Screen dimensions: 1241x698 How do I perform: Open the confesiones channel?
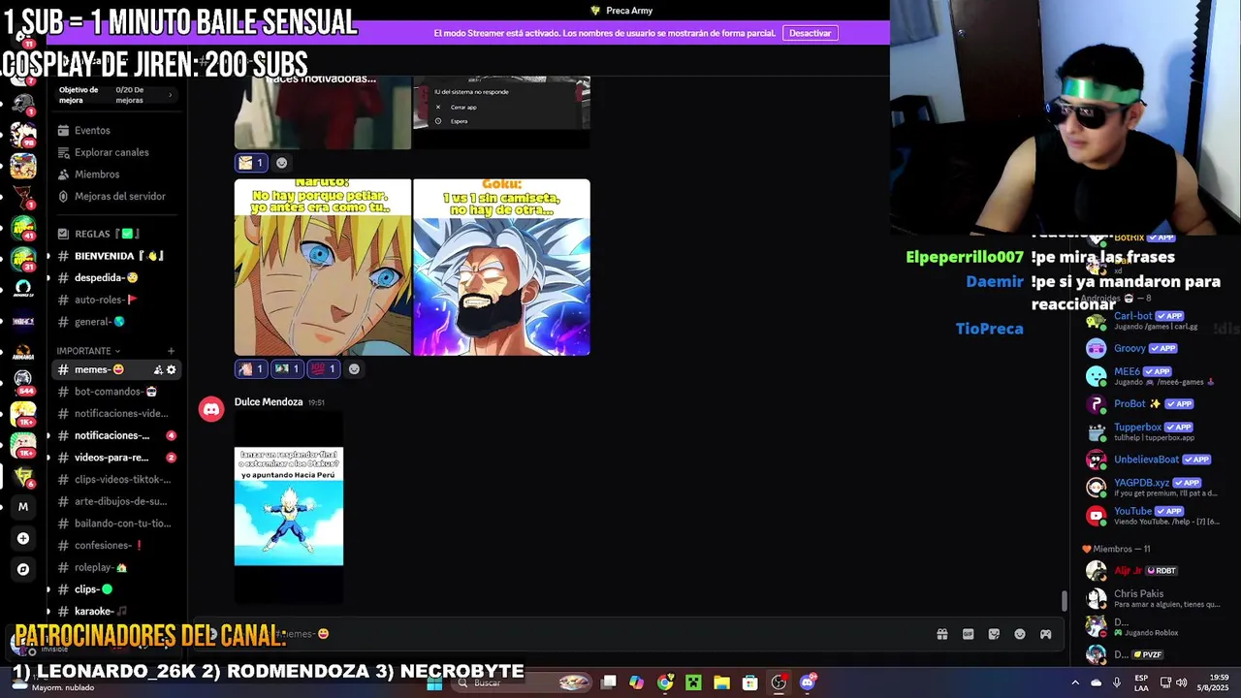[114, 546]
